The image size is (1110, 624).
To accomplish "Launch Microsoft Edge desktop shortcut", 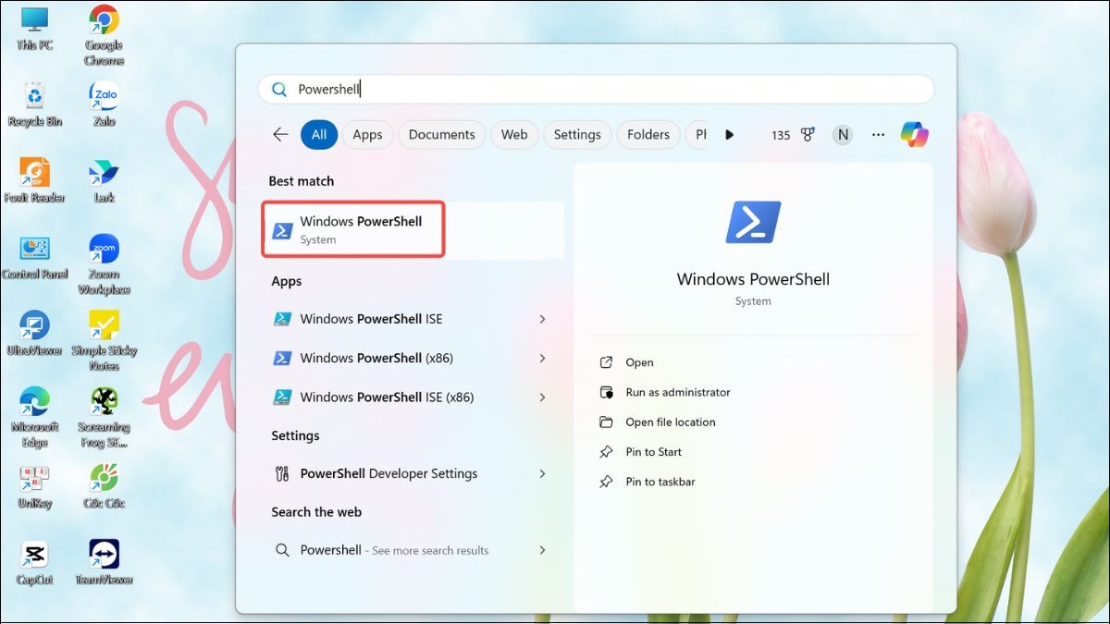I will (x=34, y=417).
